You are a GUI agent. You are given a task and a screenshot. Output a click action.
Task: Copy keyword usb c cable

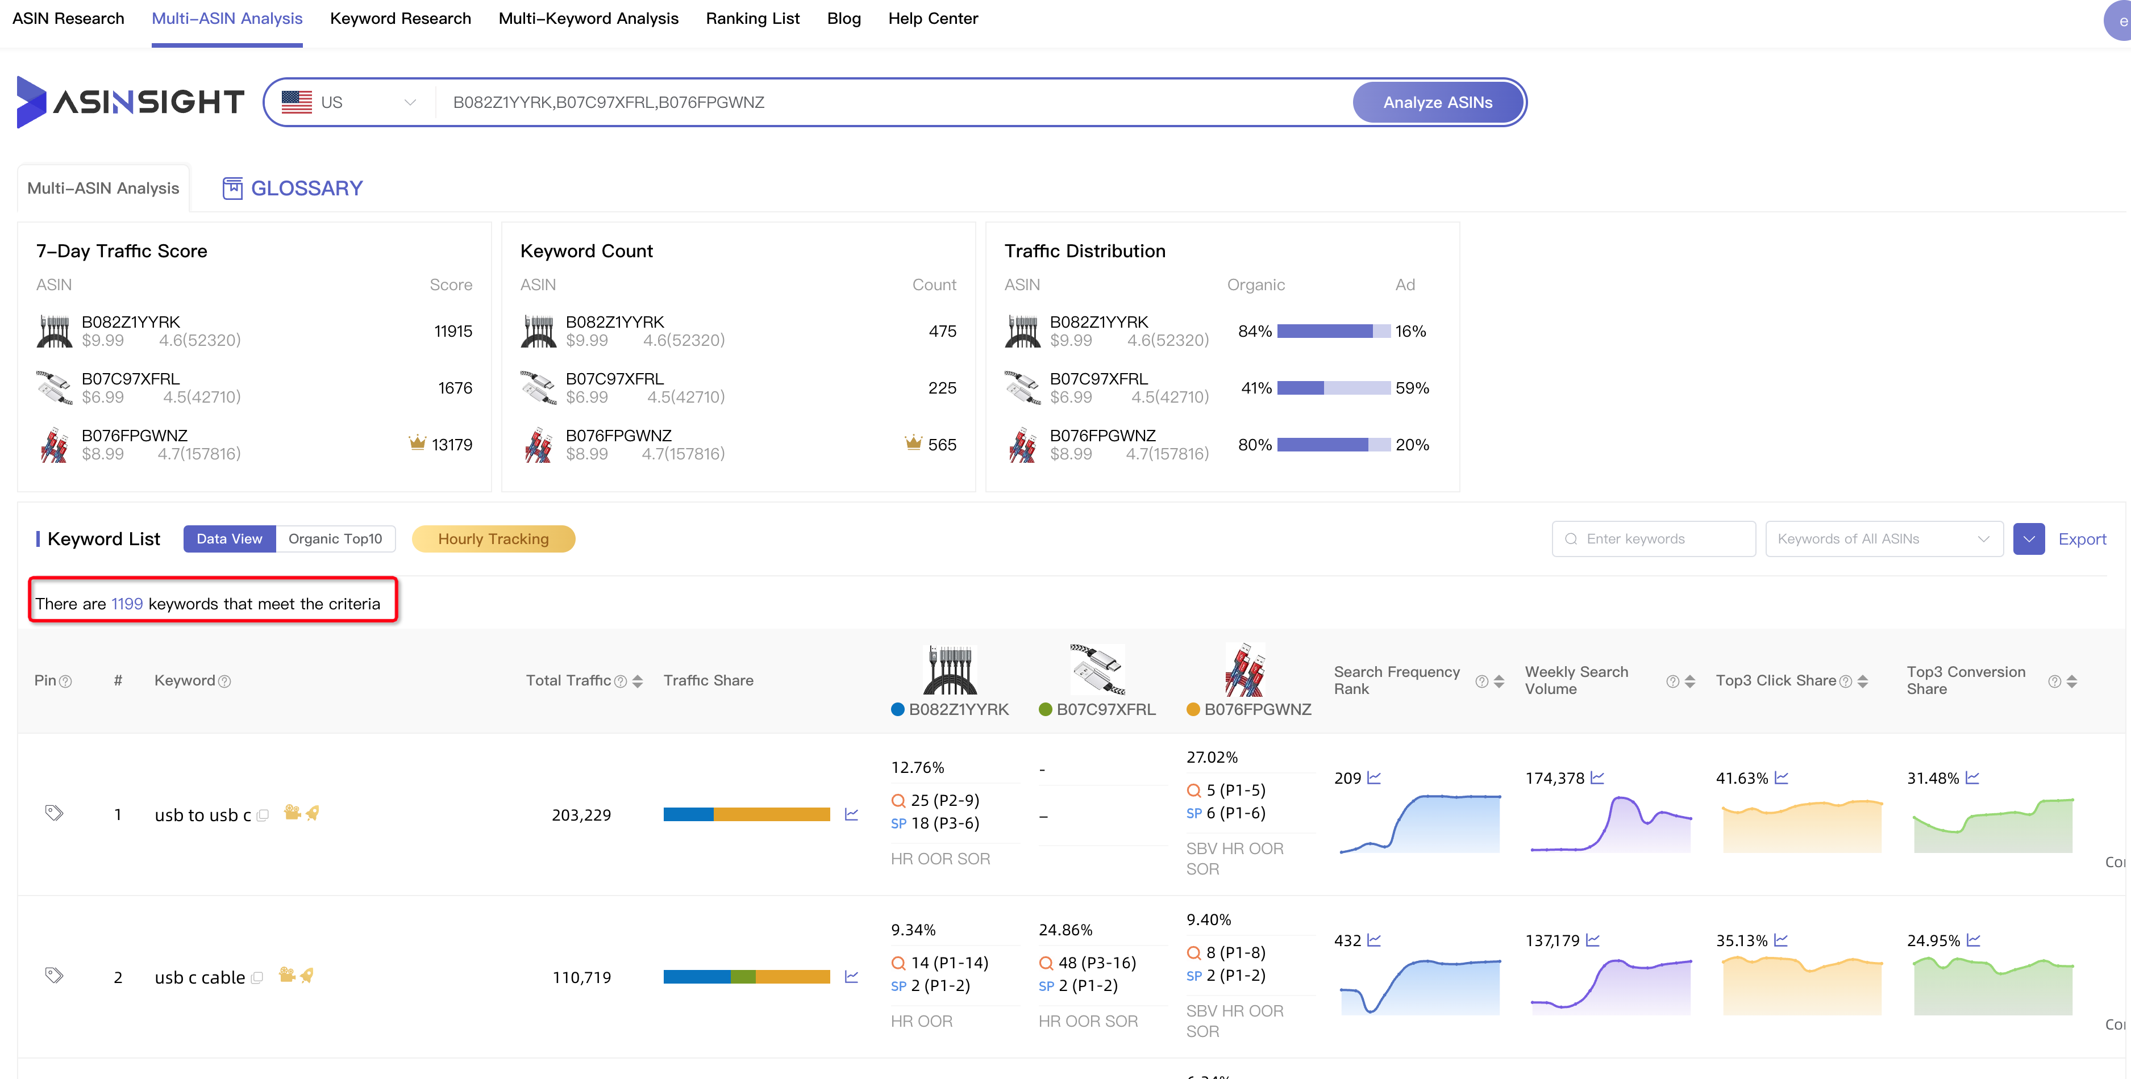coord(257,977)
